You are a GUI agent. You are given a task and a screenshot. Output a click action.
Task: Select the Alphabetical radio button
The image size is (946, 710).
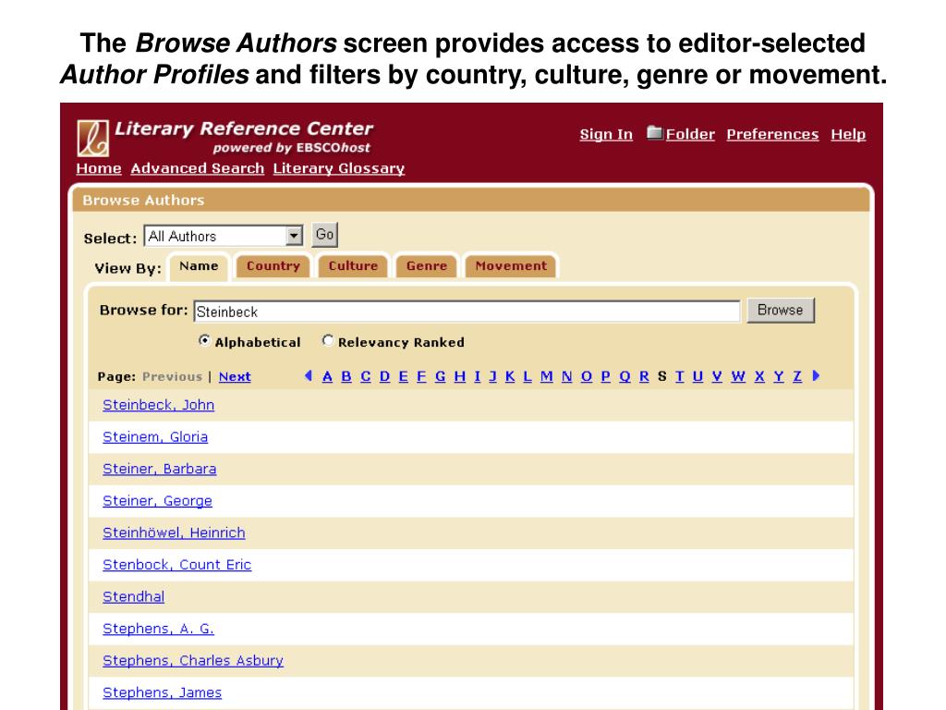coord(204,340)
